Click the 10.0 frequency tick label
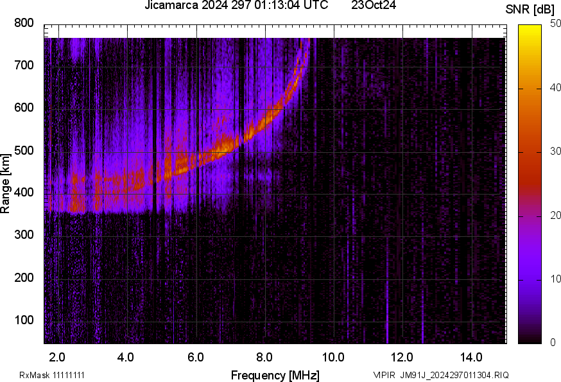Viewport: 561px width, 382px height. [333, 357]
